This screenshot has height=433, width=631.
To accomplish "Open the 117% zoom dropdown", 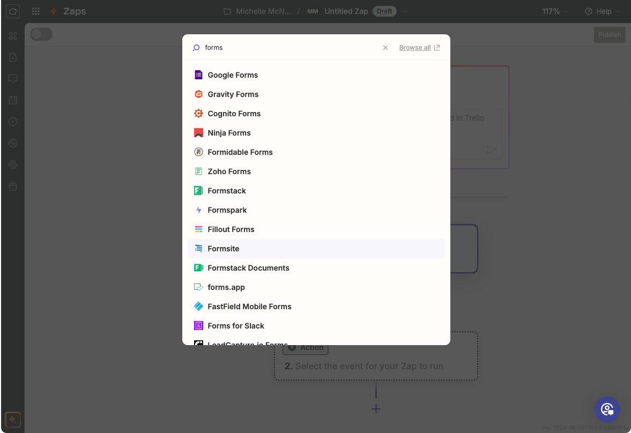I will coord(555,11).
